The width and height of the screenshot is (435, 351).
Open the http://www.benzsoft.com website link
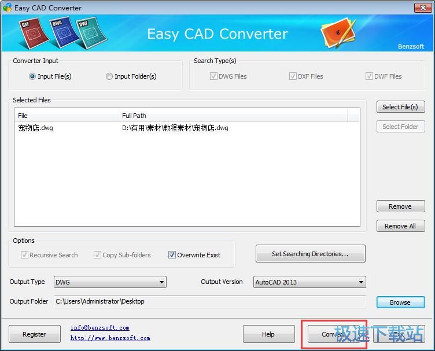click(x=110, y=338)
